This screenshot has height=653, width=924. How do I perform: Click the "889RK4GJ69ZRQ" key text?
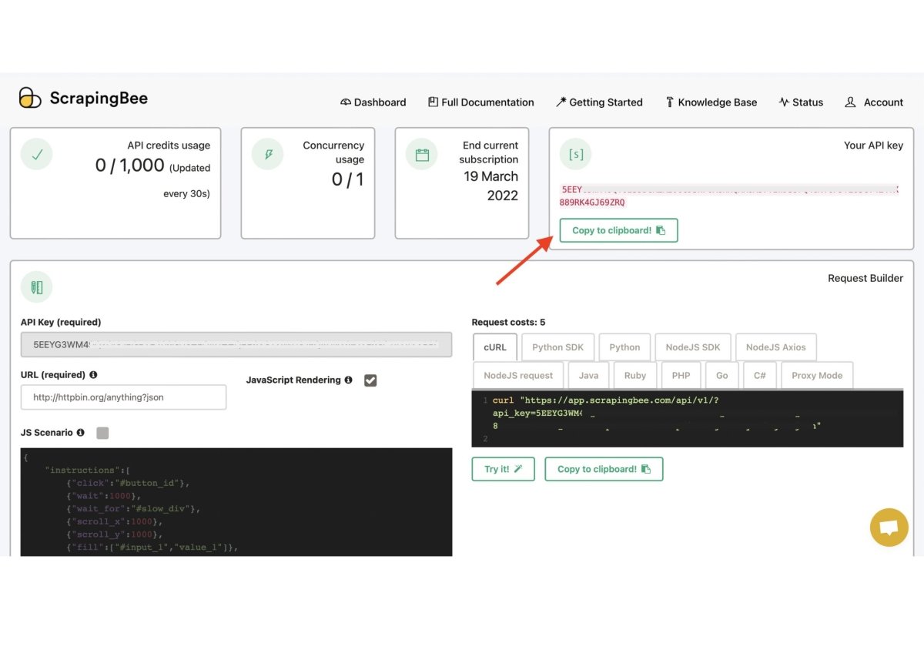593,203
